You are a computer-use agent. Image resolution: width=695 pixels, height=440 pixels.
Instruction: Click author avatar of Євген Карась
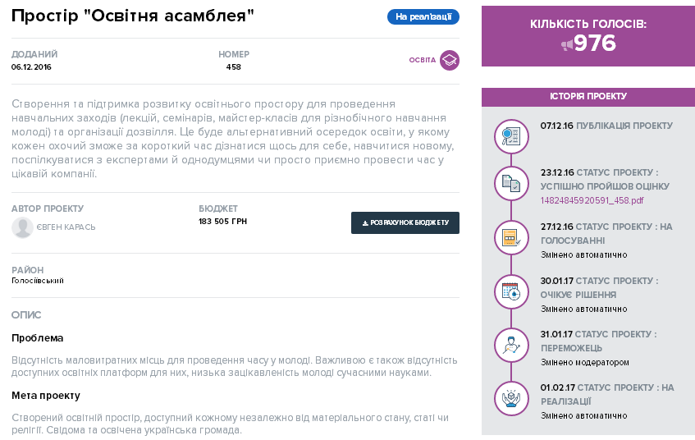click(22, 227)
